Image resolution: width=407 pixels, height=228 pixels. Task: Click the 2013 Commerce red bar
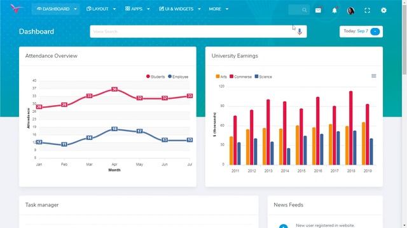point(268,132)
